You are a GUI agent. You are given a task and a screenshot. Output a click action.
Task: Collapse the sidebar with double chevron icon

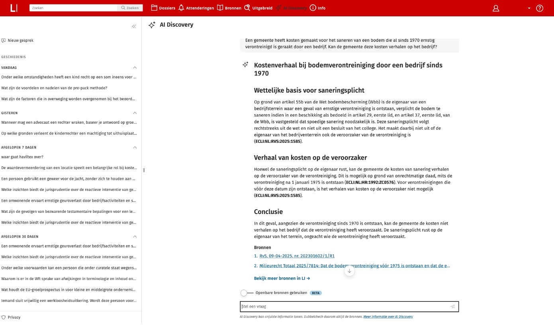pos(134,26)
